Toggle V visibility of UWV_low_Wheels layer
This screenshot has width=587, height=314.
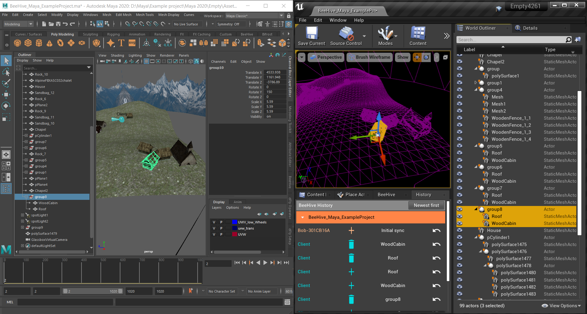point(214,222)
